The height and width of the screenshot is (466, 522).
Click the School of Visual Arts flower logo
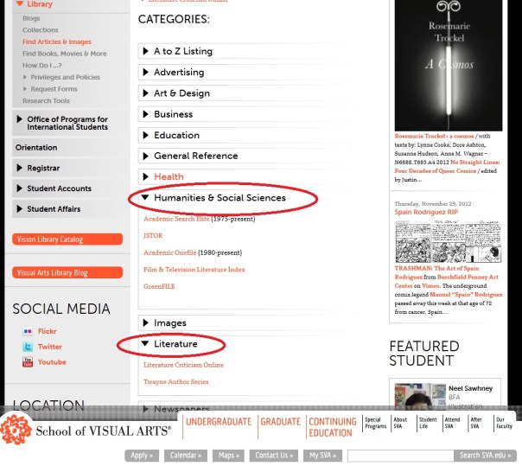[16, 429]
